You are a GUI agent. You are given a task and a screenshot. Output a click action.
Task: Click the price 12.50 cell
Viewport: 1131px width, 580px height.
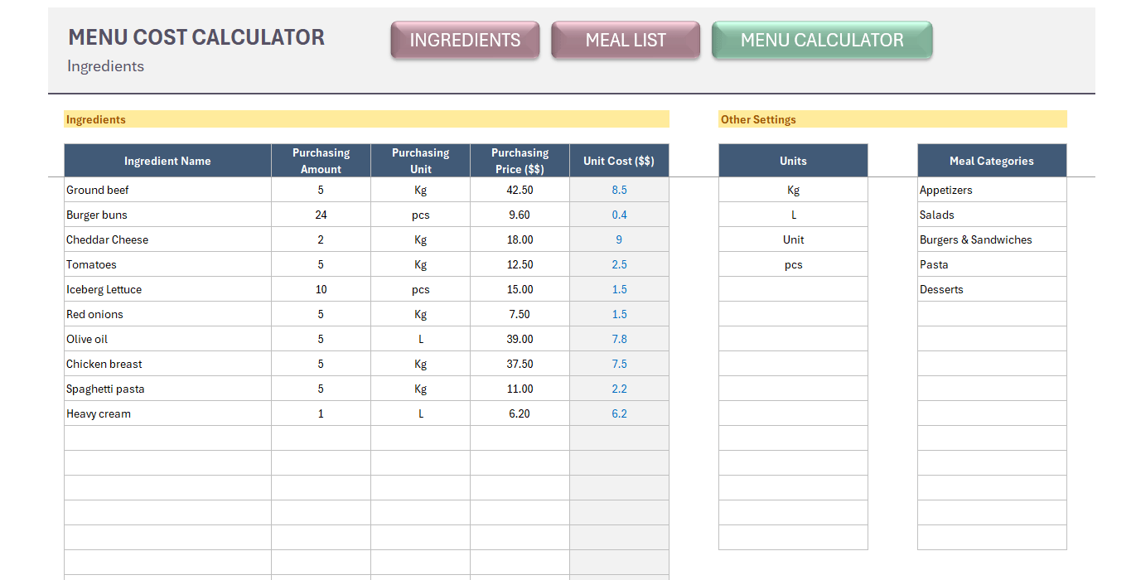tap(520, 264)
